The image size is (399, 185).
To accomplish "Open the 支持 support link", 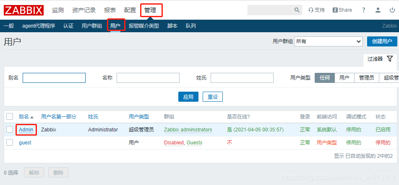I will tap(316, 10).
